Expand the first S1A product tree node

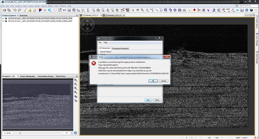point(3,18)
